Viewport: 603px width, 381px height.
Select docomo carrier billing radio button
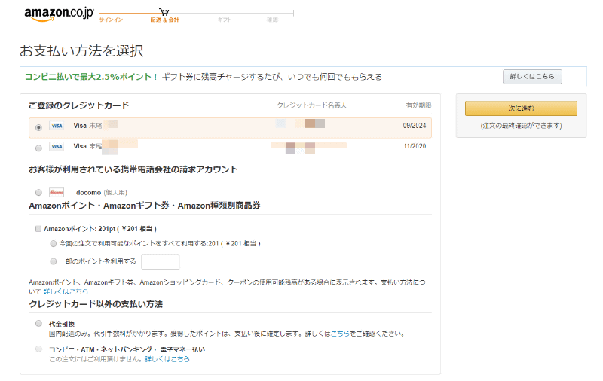pyautogui.click(x=38, y=193)
